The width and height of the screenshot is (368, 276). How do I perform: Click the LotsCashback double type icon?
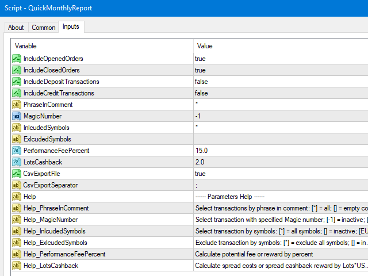17,162
